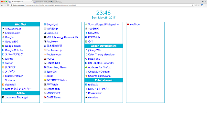Click the radiko.jp favicon
The height and width of the screenshot is (129, 207).
[x=86, y=84]
